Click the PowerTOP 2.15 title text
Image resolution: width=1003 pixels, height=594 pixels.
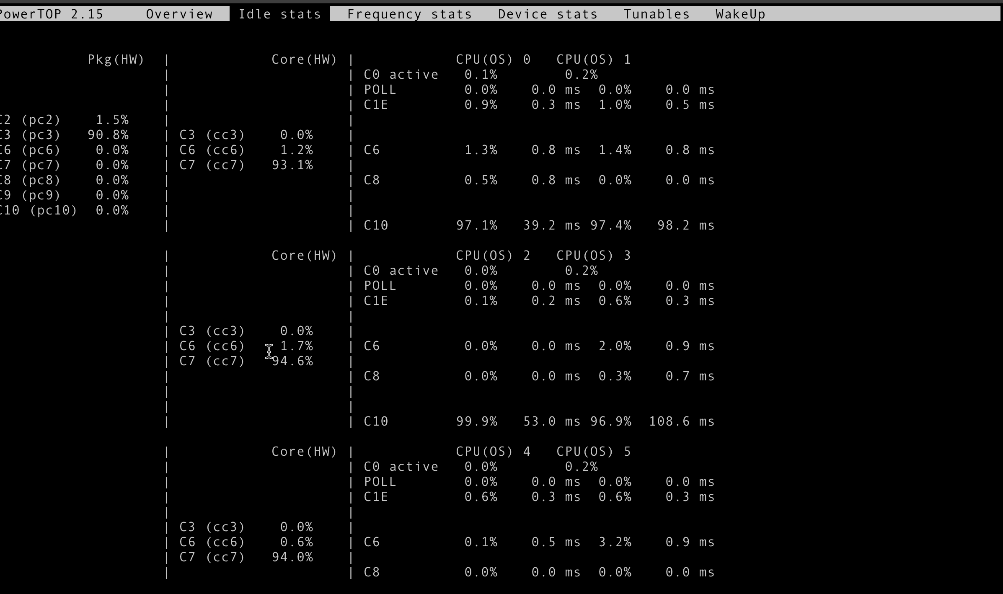(x=52, y=14)
